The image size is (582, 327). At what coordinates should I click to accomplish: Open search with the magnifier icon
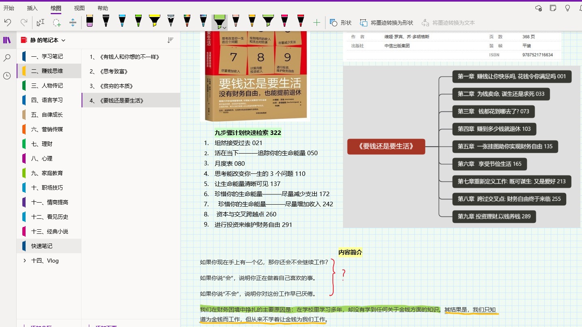(x=7, y=58)
